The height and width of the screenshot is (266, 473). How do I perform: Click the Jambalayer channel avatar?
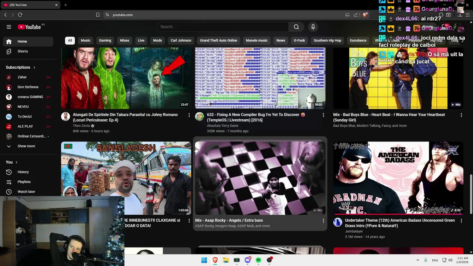click(x=337, y=222)
